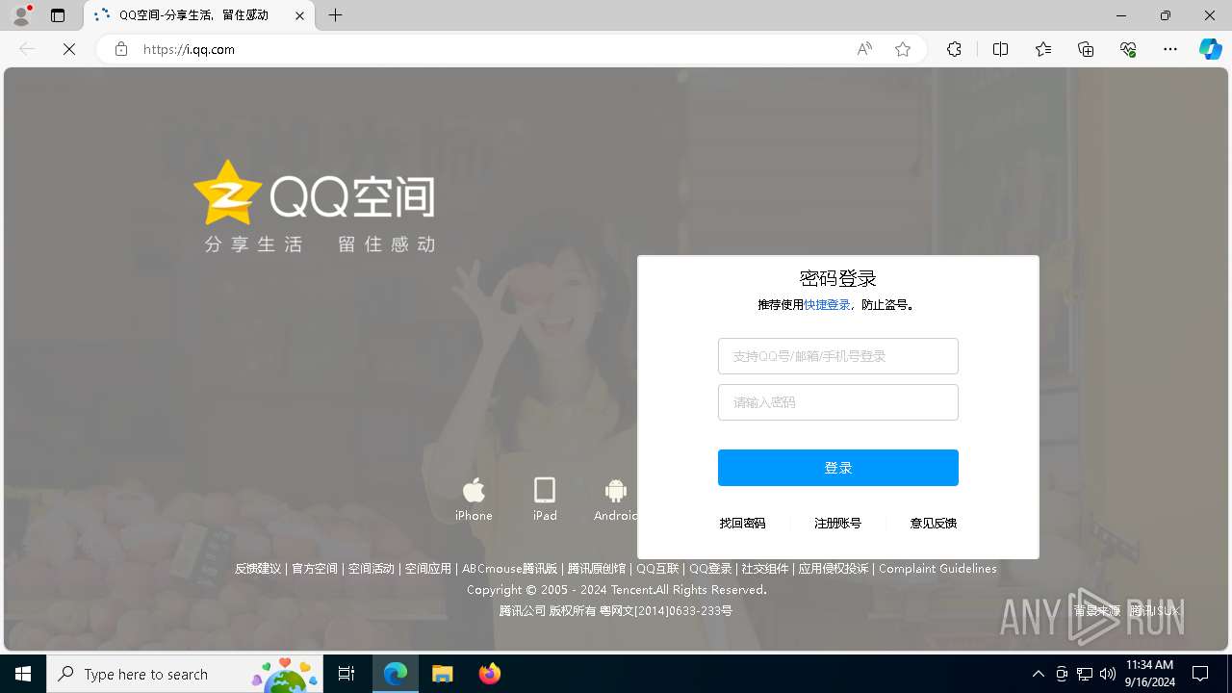Add this page to favorites star
Screen dimensions: 1232x693
coord(903,49)
